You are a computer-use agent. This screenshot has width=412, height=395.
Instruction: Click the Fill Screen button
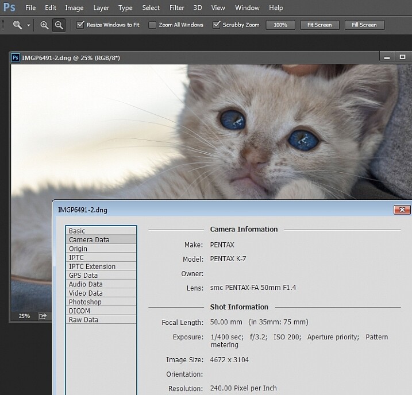[364, 25]
